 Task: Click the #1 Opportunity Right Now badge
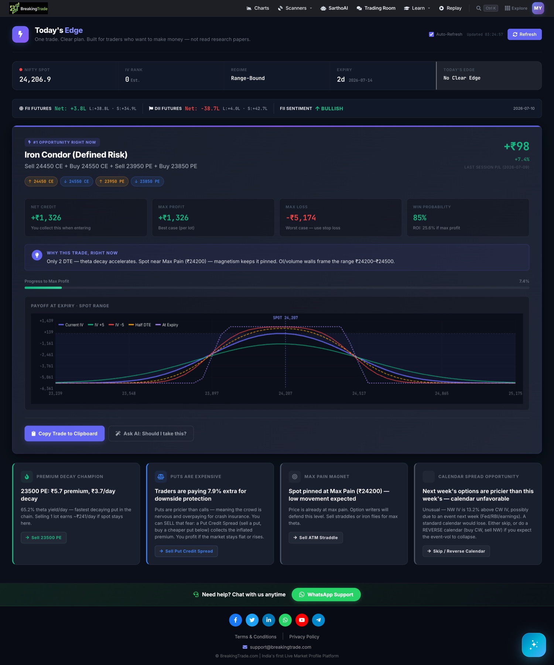62,142
